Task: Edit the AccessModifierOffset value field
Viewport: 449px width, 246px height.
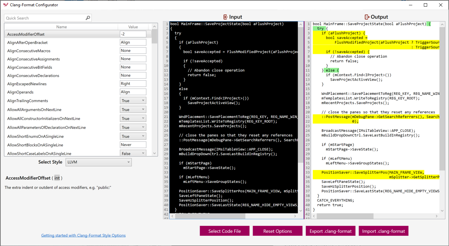Action: click(133, 34)
